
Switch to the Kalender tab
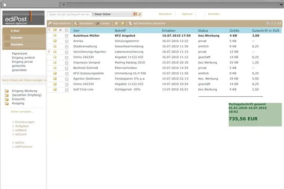click(24, 38)
